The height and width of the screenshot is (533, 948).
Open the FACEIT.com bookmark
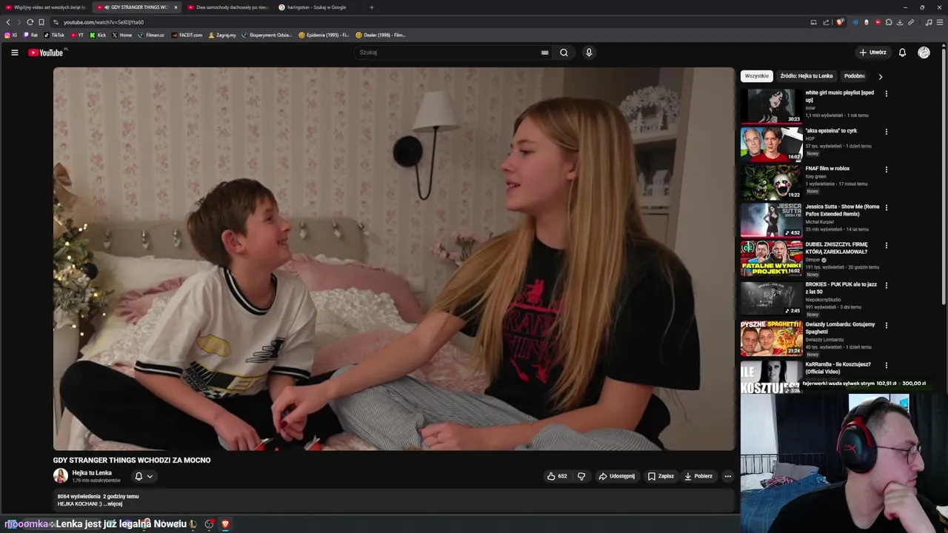click(187, 35)
